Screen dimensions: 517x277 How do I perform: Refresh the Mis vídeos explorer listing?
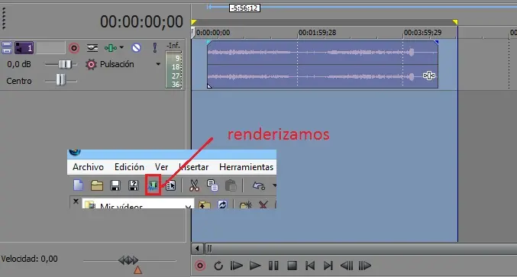[222, 205]
